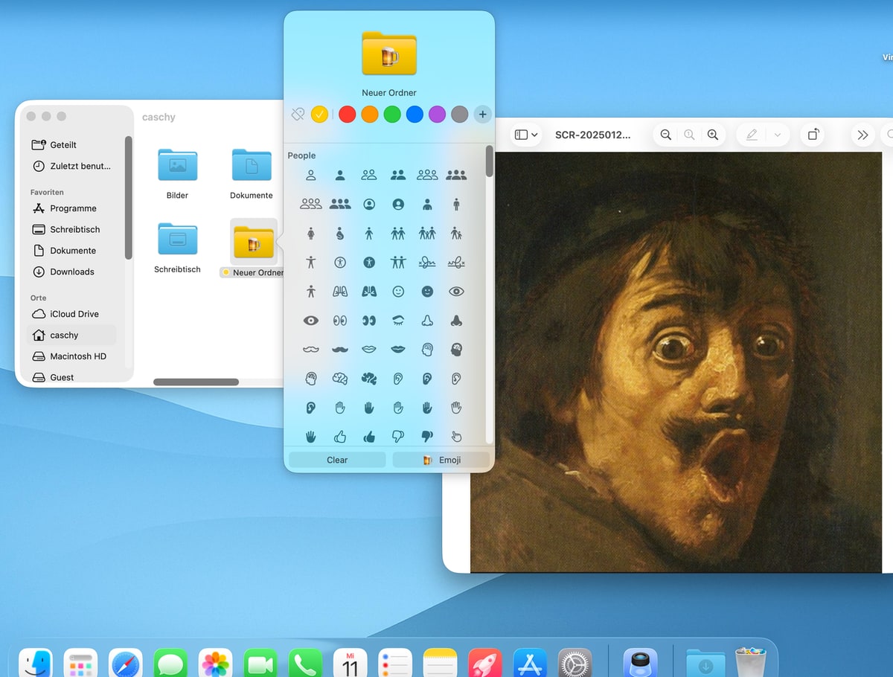Activate the Markup pen tool
This screenshot has height=677, width=893.
pyautogui.click(x=752, y=135)
